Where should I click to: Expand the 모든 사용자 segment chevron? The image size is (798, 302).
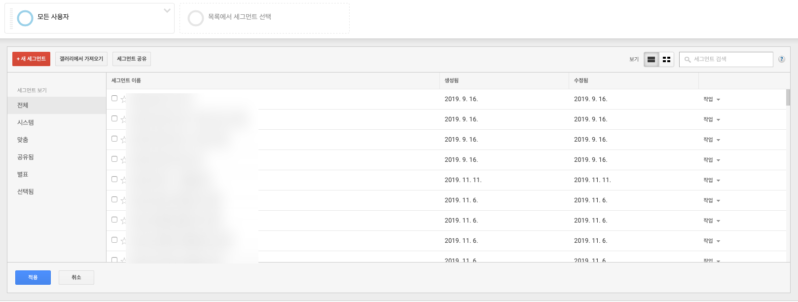(x=167, y=10)
